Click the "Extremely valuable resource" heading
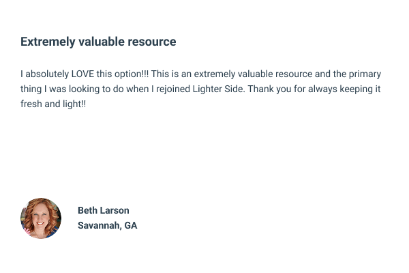The image size is (409, 273). coord(98,42)
